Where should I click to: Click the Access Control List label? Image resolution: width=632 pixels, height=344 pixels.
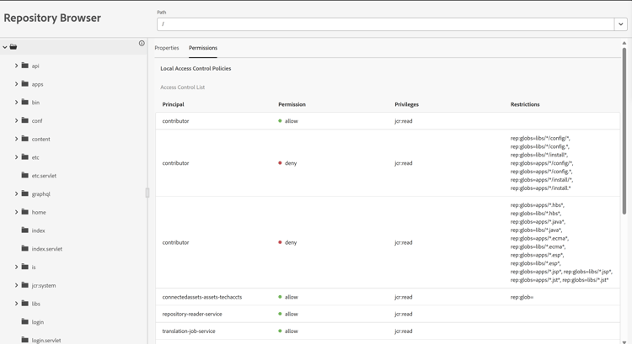pos(183,87)
